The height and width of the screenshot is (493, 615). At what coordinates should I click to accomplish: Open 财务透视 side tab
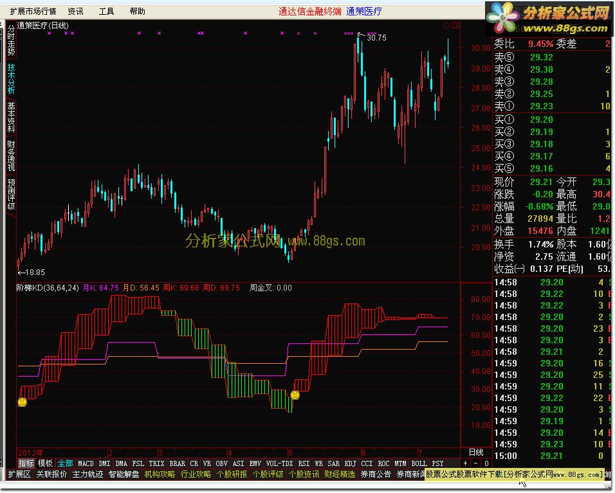coord(10,156)
